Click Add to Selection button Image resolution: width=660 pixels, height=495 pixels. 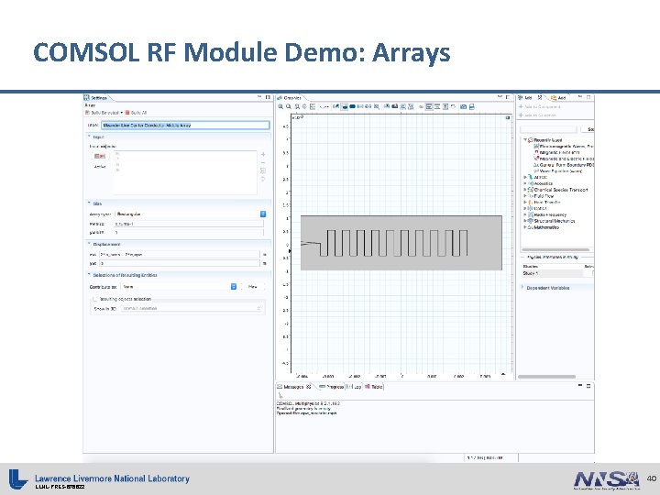coord(537,115)
